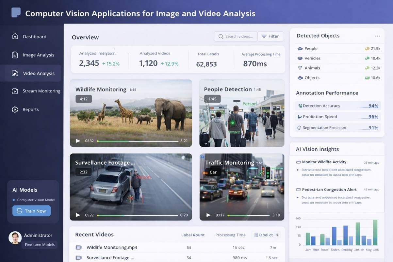Play the Wildlife Monitoring video

(78, 141)
